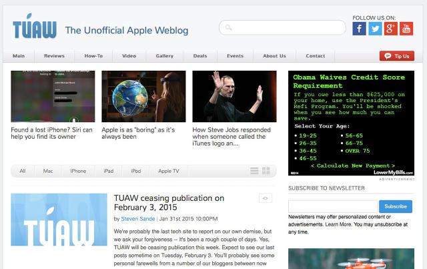The image size is (427, 269).
Task: Open the Reviews nav item
Action: point(54,56)
